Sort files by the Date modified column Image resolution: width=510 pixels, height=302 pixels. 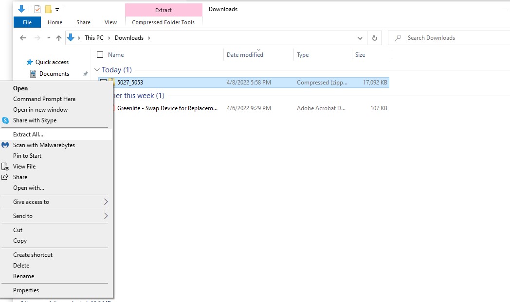click(245, 55)
